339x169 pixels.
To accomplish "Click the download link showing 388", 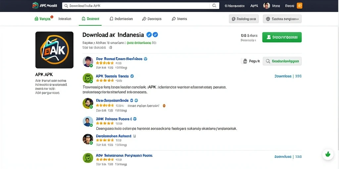I will [x=288, y=76].
